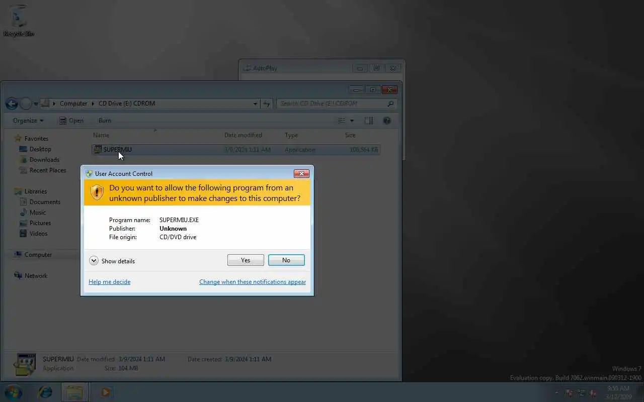The width and height of the screenshot is (644, 402).
Task: Select CD Drive (E:) CDROM breadcrumb
Action: pyautogui.click(x=127, y=104)
